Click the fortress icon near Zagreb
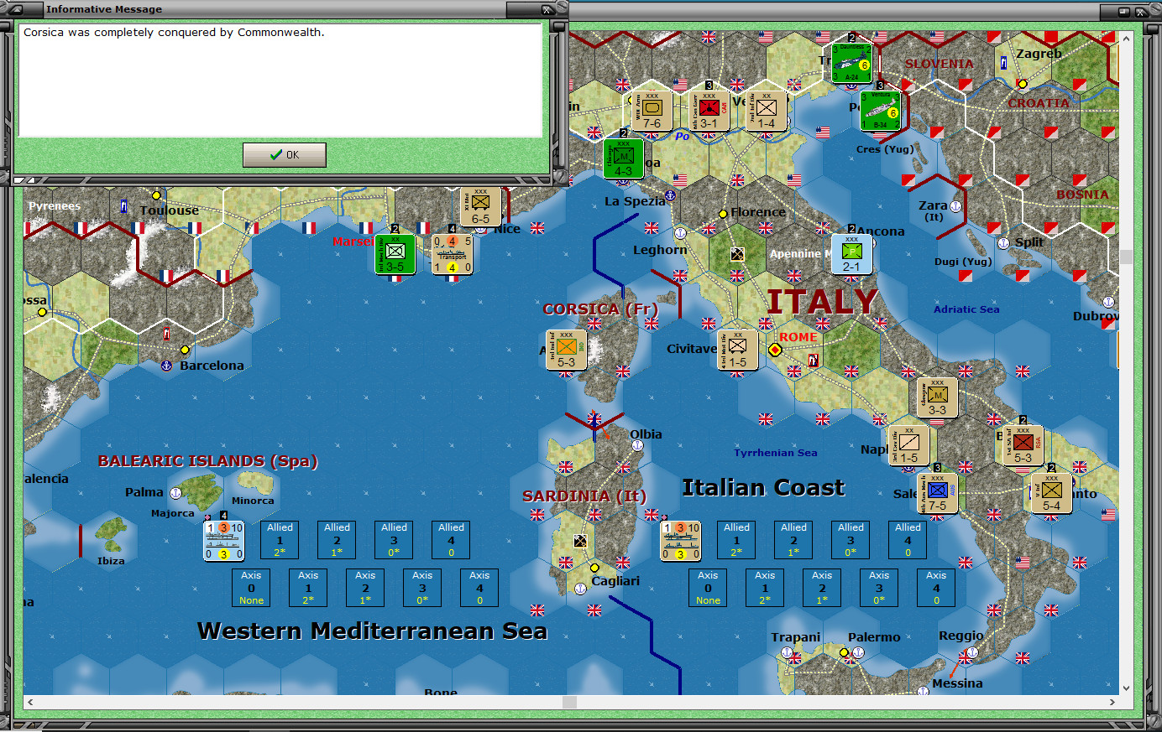The width and height of the screenshot is (1162, 732). (1003, 63)
